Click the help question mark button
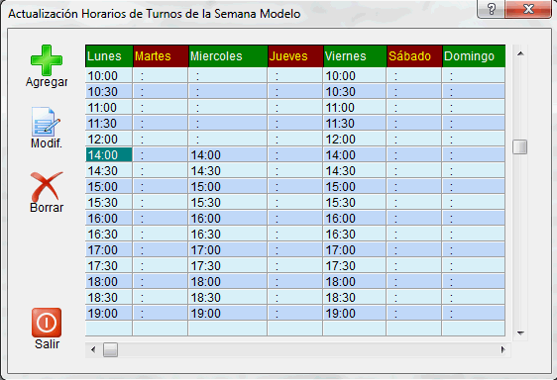 (491, 9)
